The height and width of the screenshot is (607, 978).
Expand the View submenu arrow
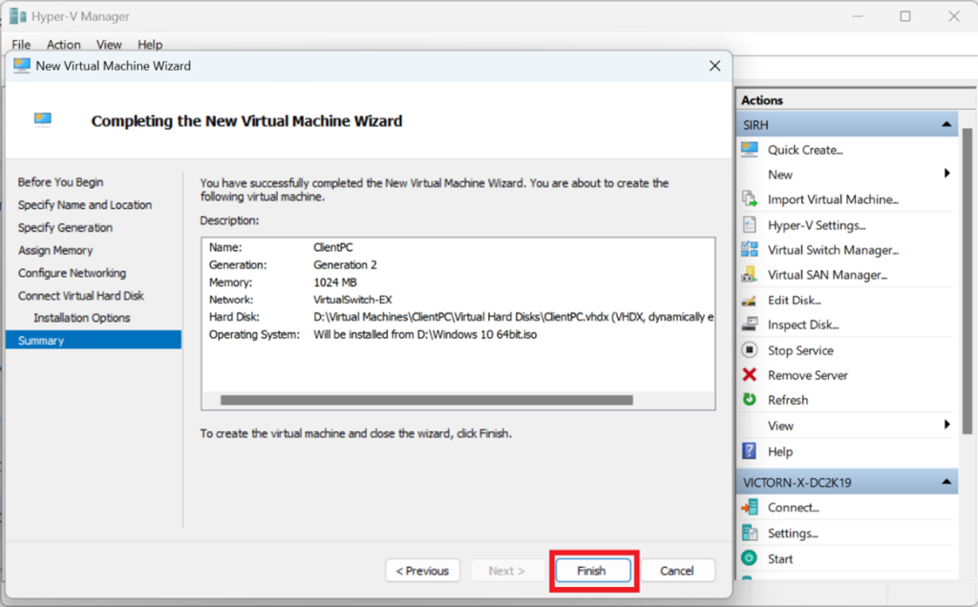[x=946, y=425]
